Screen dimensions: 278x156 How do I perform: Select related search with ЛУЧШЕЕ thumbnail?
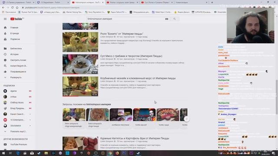point(144,118)
